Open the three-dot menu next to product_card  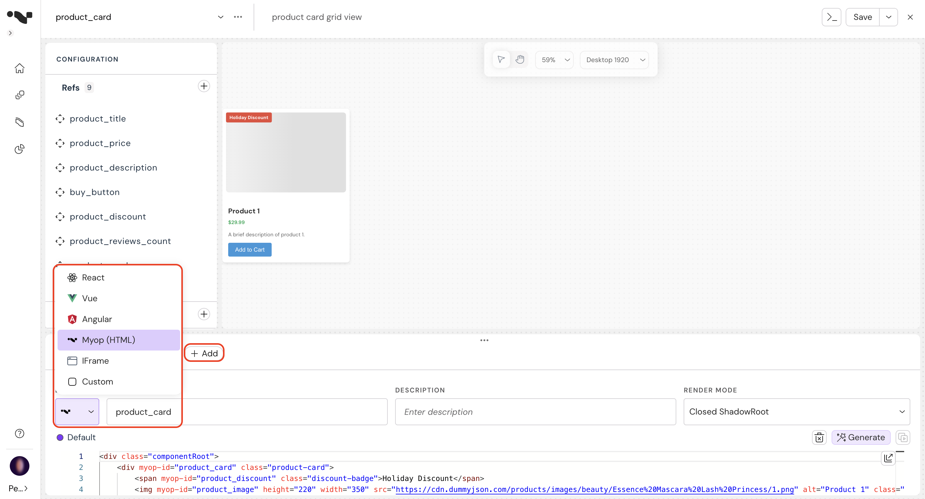pos(238,17)
